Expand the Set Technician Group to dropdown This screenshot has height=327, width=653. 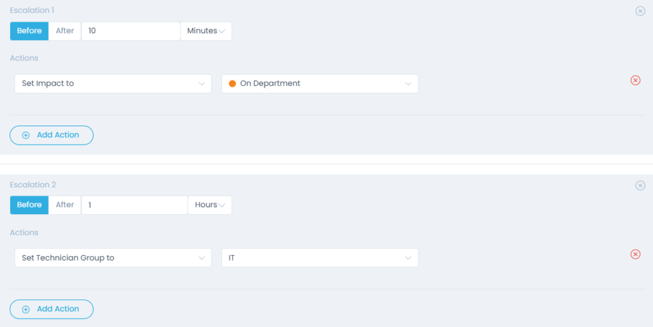tap(113, 258)
